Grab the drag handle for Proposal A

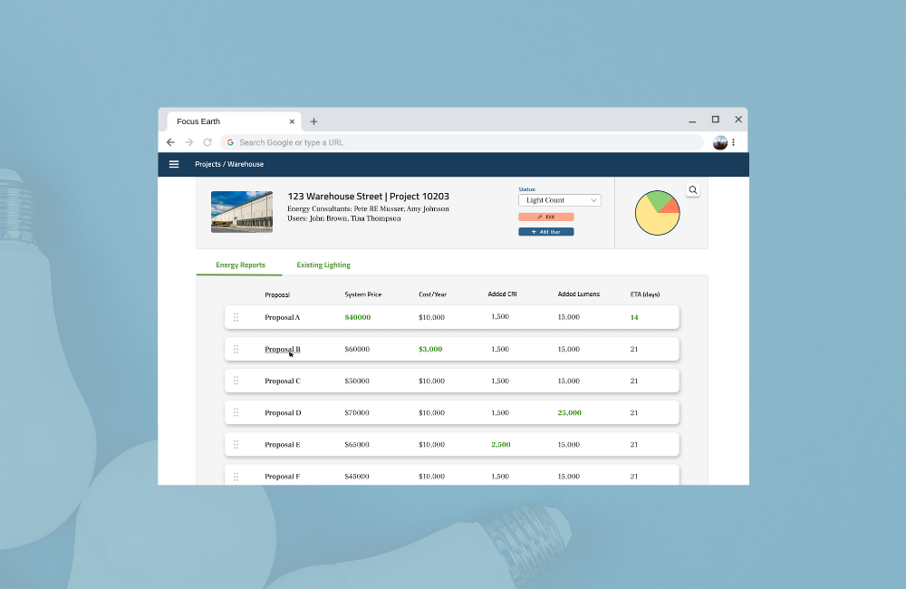[x=236, y=317]
